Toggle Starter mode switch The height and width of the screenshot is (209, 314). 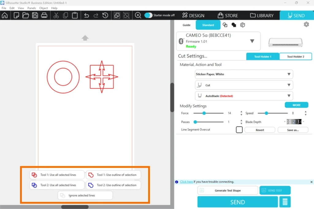(148, 15)
